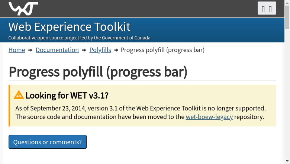Open the Polyfills breadcrumb link

[100, 50]
